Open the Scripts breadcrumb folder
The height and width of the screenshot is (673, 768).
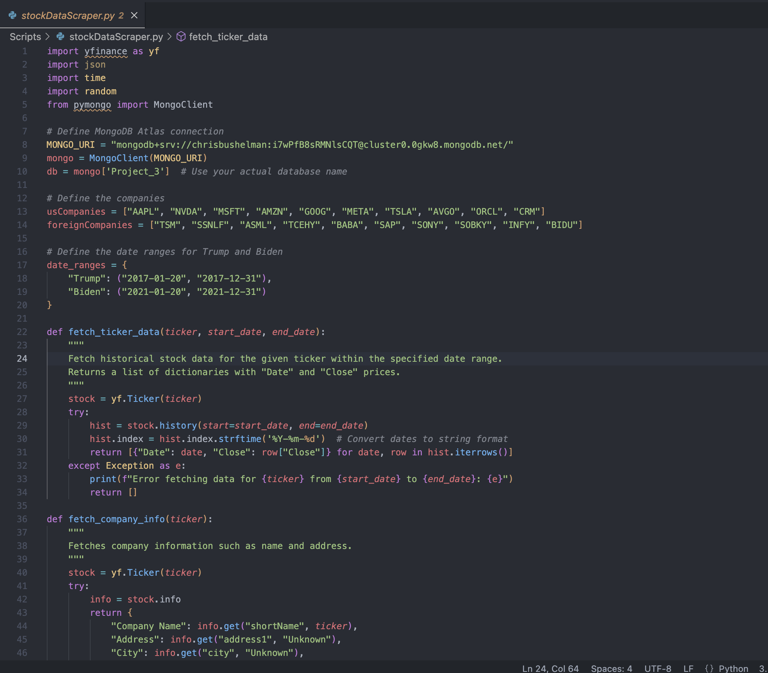click(25, 37)
